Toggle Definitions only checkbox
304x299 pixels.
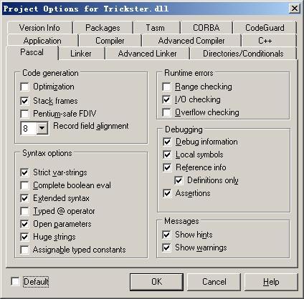click(x=179, y=180)
